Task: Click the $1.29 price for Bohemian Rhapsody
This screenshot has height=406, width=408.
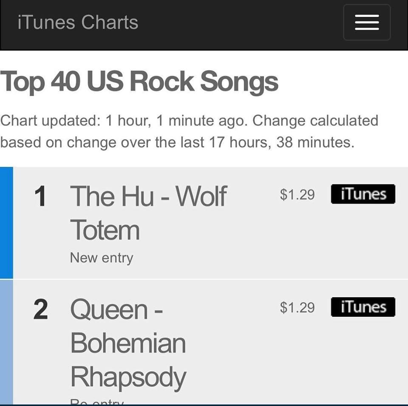Action: pyautogui.click(x=297, y=307)
